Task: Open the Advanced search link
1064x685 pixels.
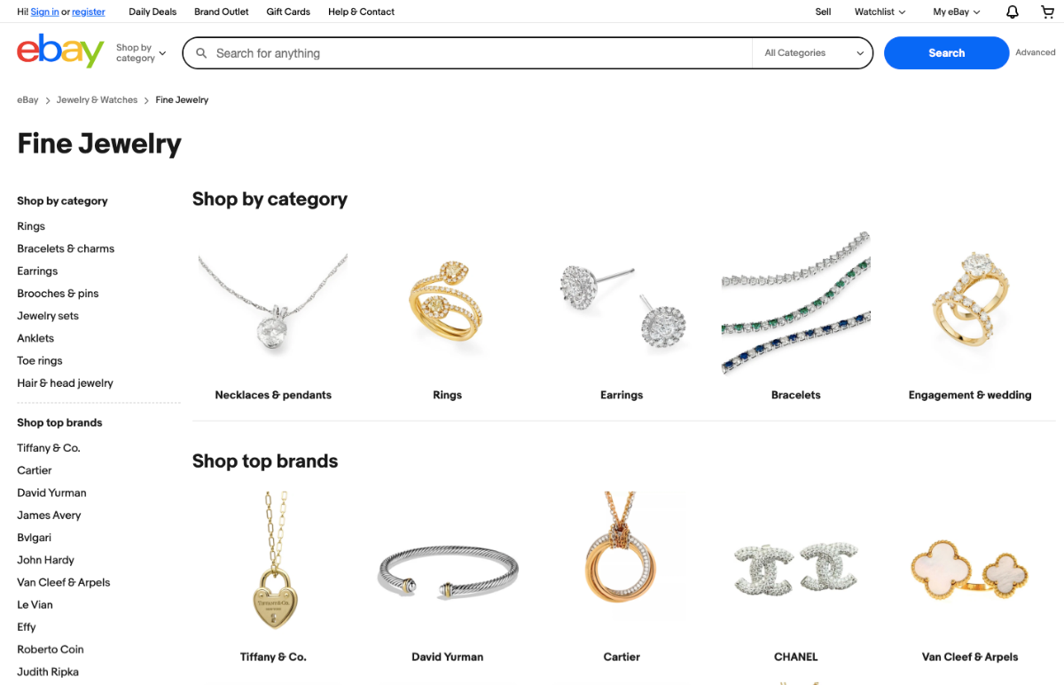Action: 1036,52
